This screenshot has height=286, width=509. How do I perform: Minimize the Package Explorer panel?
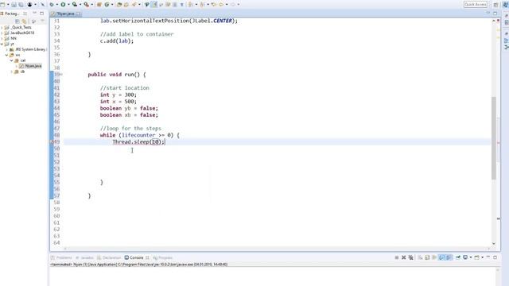(34, 14)
